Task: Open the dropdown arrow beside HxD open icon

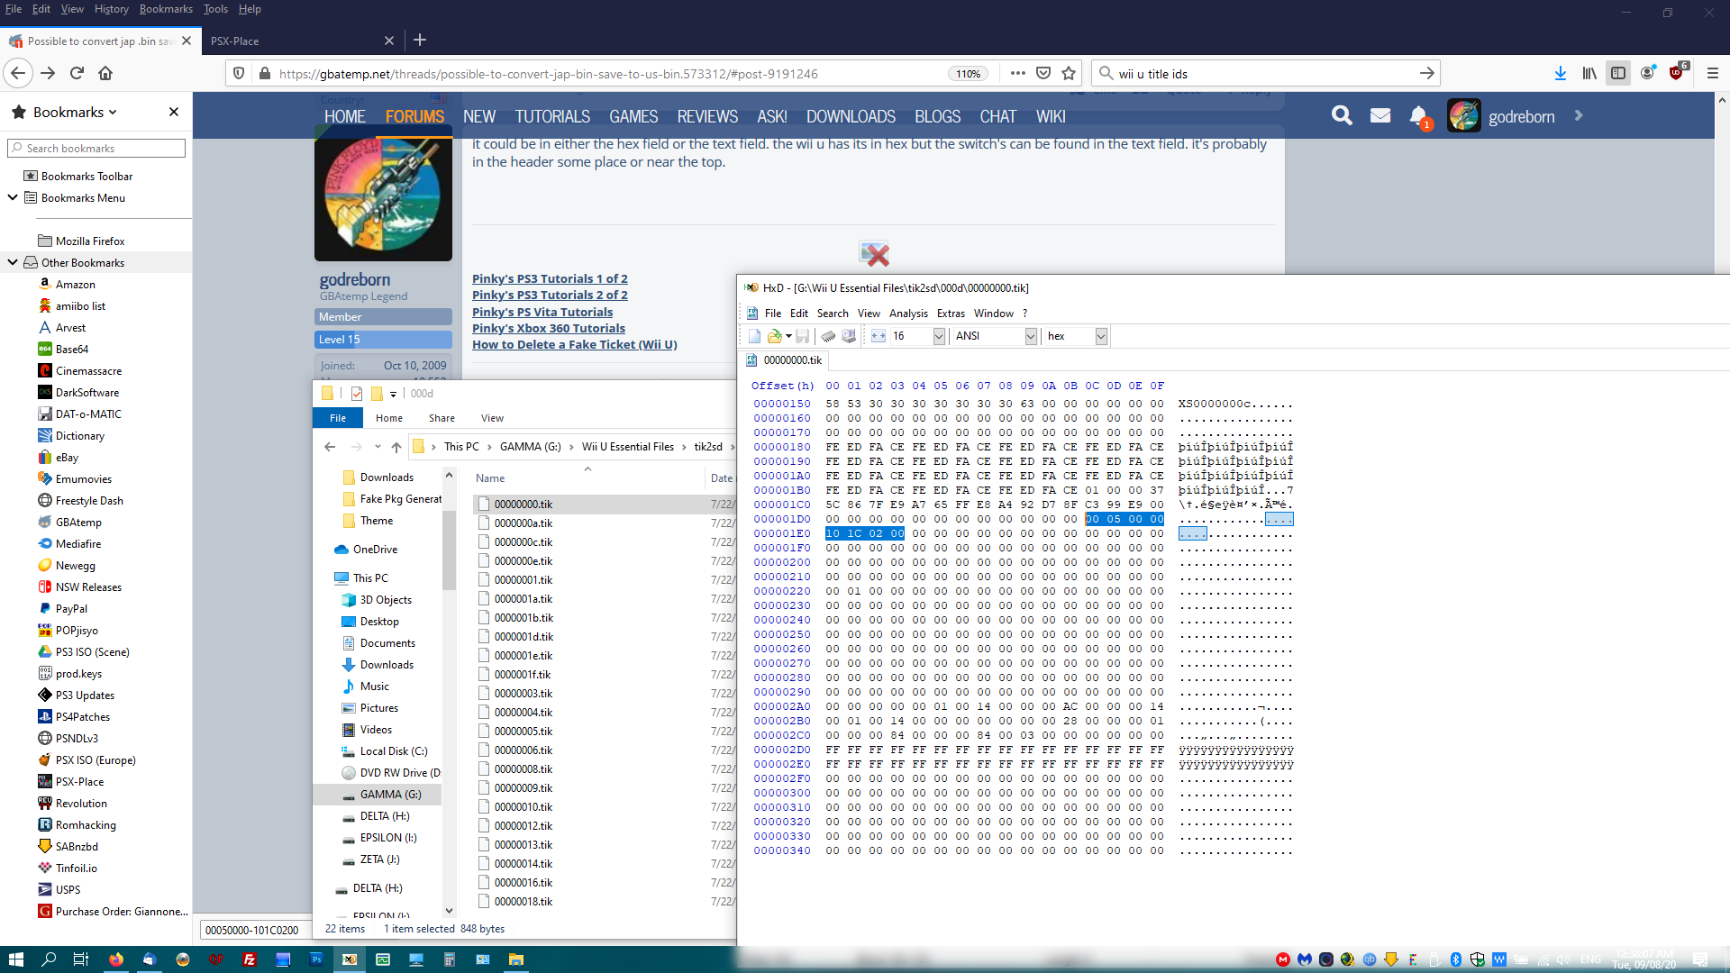Action: 788,336
